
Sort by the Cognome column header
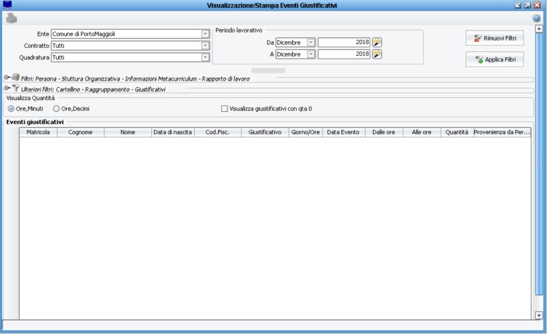coord(81,133)
